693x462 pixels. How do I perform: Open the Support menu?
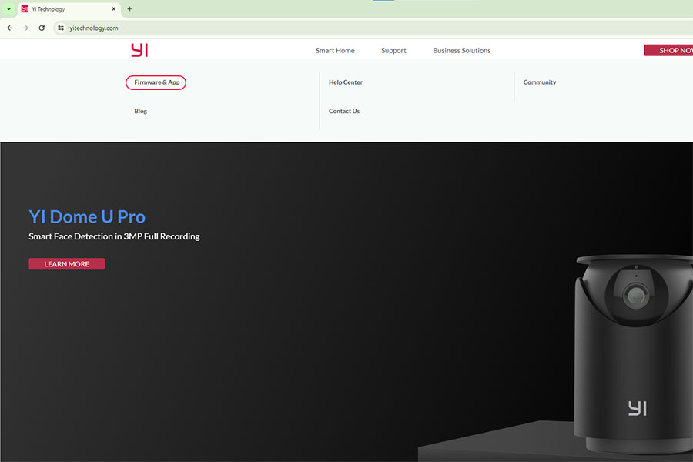(x=393, y=51)
